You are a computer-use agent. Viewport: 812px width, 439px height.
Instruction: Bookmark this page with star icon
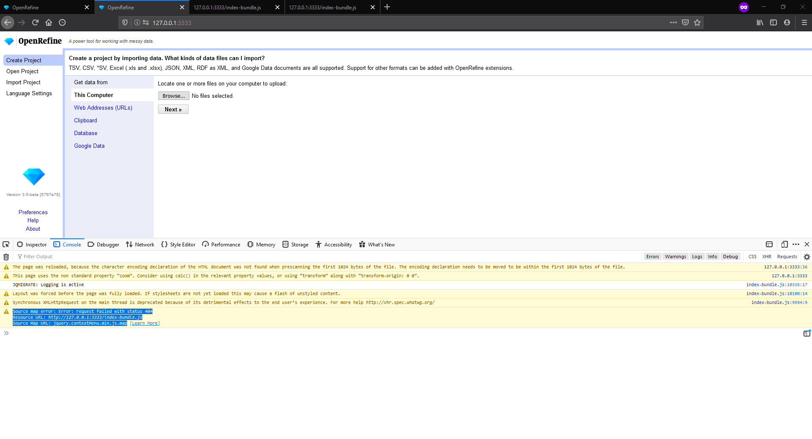(697, 22)
